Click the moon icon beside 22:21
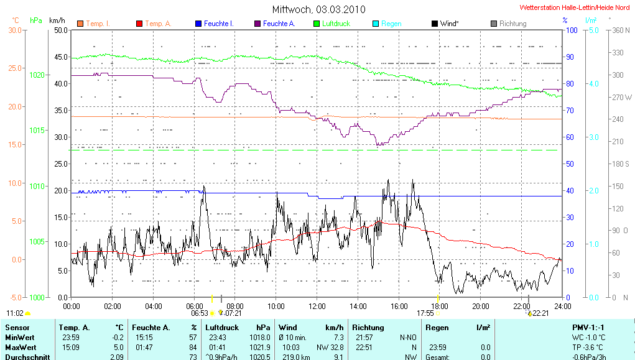 529,314
